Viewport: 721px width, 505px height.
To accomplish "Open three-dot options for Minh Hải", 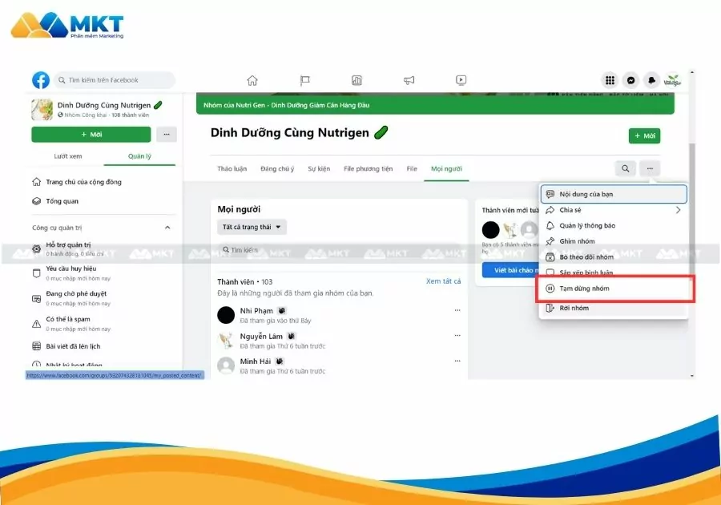I will click(457, 361).
